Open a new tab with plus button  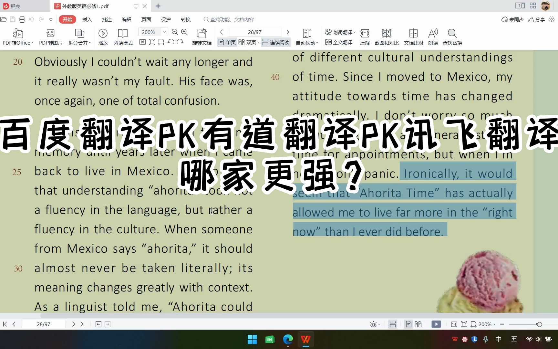tap(158, 6)
